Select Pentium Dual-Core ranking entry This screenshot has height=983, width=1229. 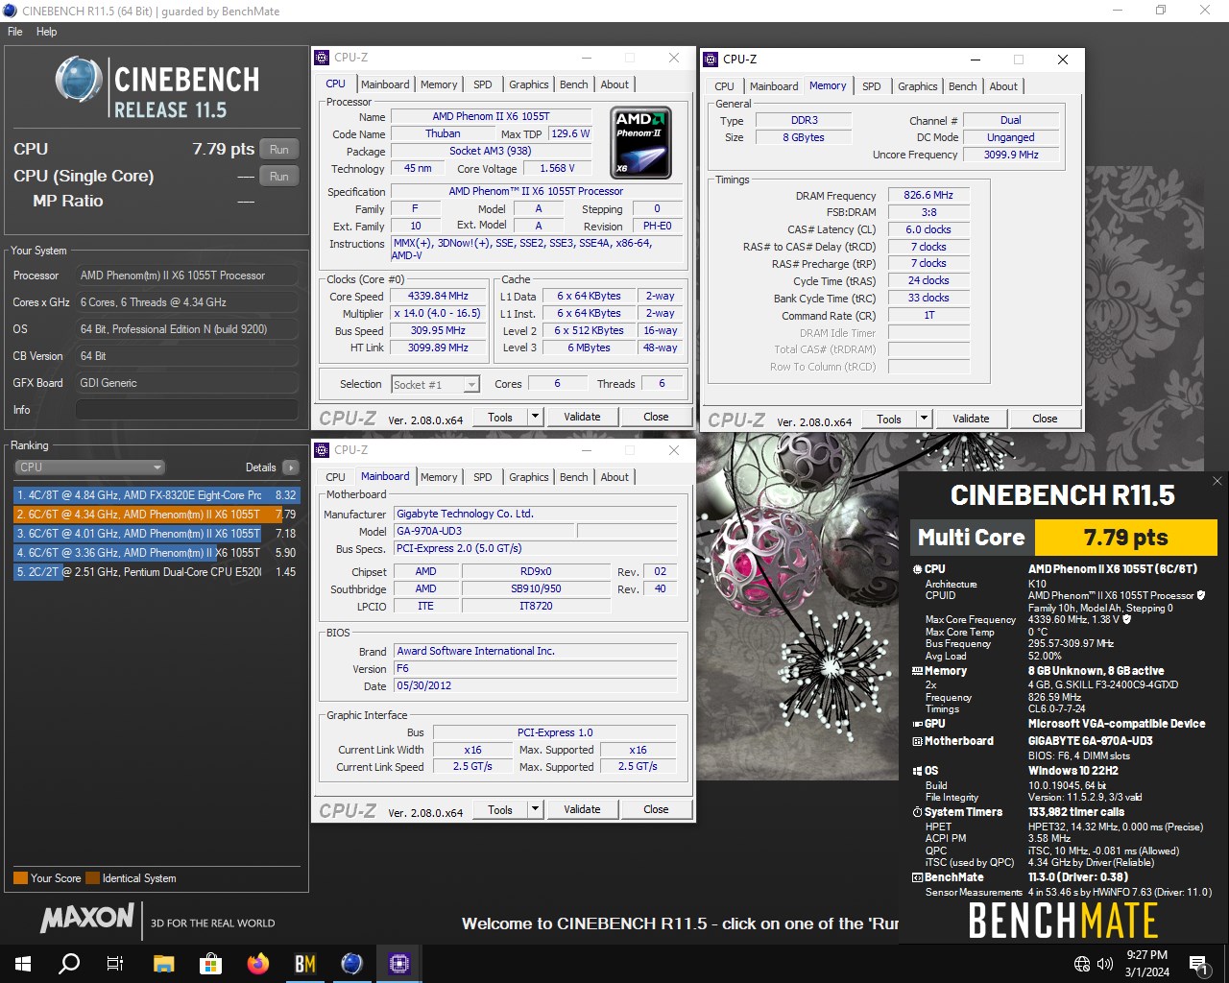pyautogui.click(x=157, y=572)
